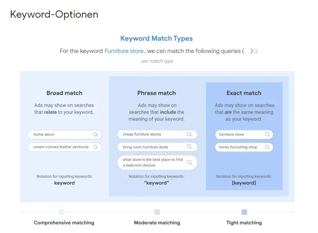Click the 'Phrase match' column heading

pyautogui.click(x=157, y=93)
